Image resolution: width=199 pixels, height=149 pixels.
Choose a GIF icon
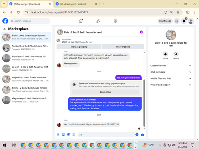[74, 135]
